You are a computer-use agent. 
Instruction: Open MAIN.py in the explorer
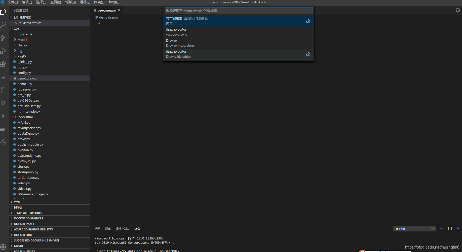click(x=49, y=122)
